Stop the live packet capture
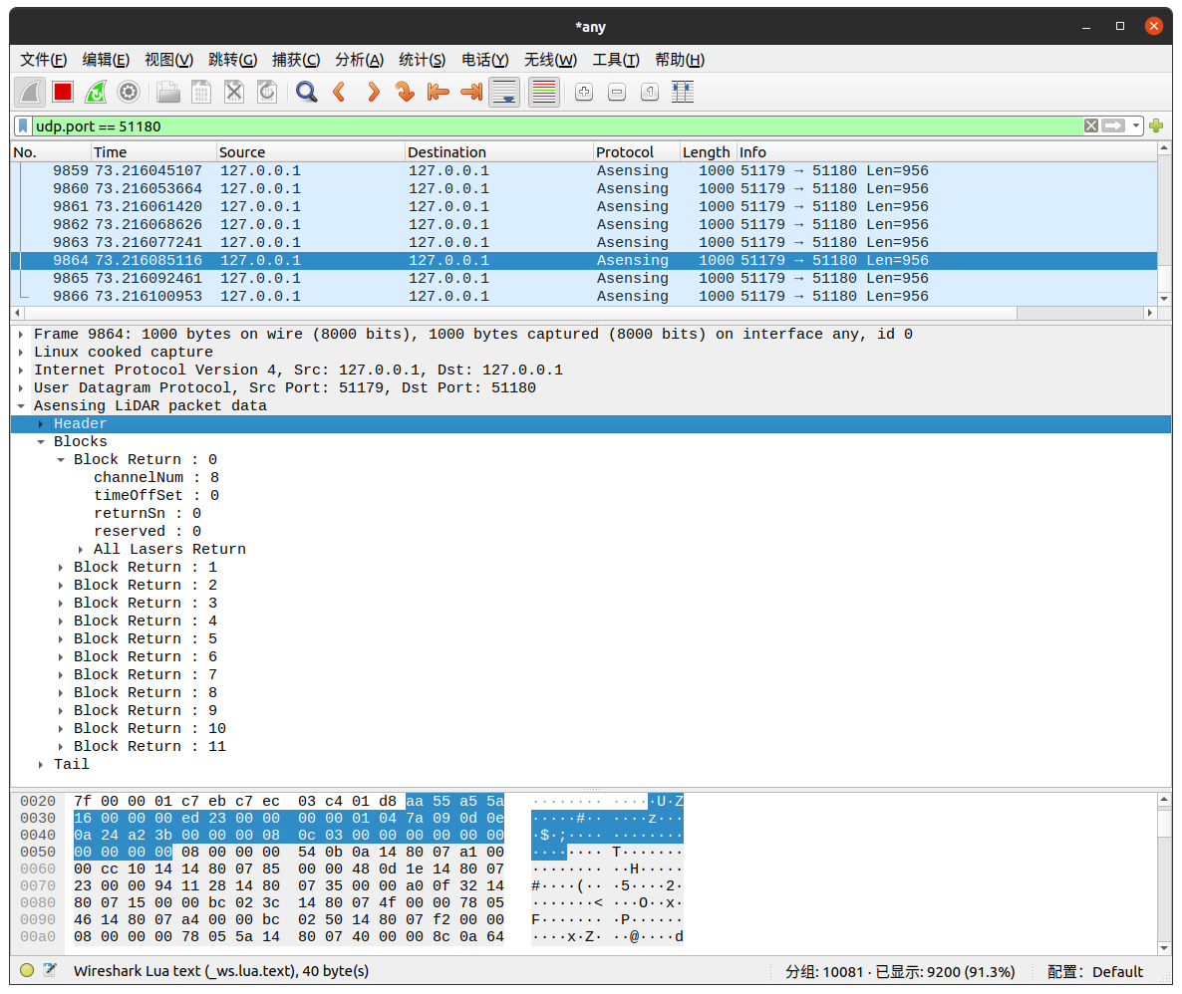This screenshot has width=1182, height=994. pyautogui.click(x=61, y=92)
